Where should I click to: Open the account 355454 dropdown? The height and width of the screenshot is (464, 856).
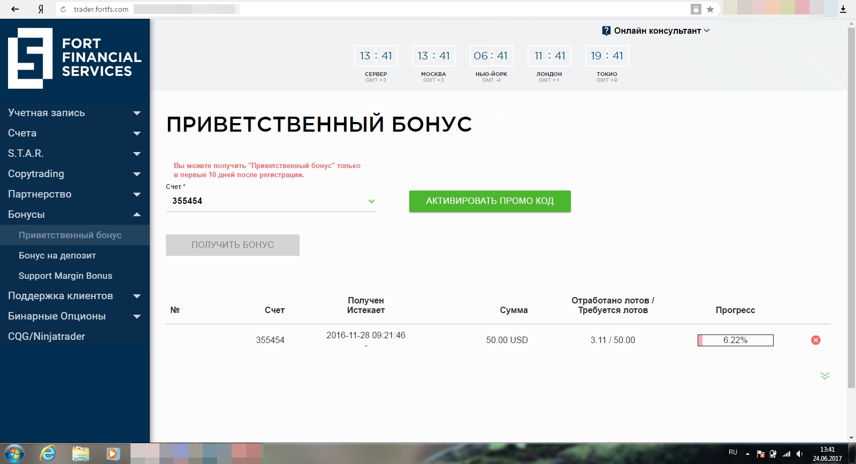coord(271,201)
